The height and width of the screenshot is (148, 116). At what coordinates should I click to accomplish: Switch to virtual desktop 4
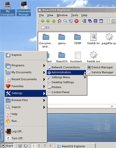click(x=50, y=146)
